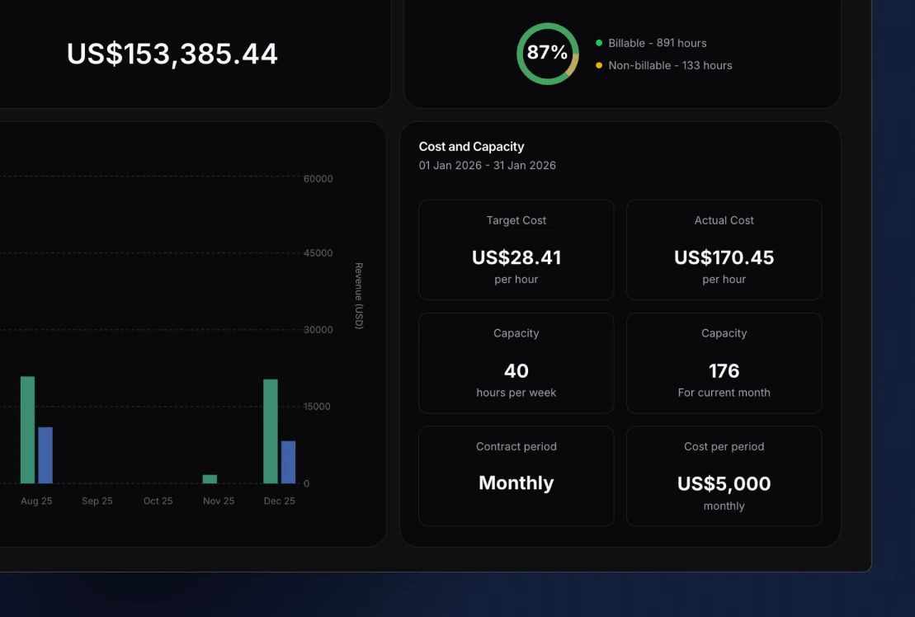915x617 pixels.
Task: Click the Cost per period US$5,000 card
Action: [x=724, y=476]
